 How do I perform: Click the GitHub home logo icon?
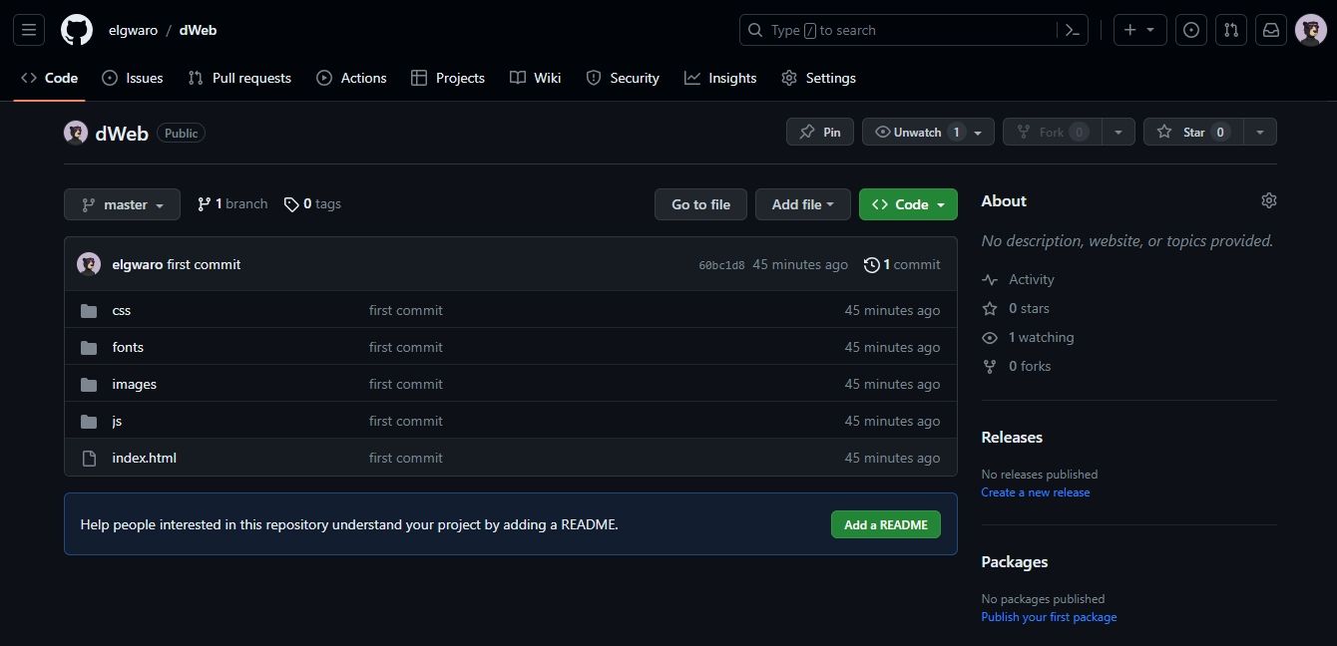click(76, 29)
